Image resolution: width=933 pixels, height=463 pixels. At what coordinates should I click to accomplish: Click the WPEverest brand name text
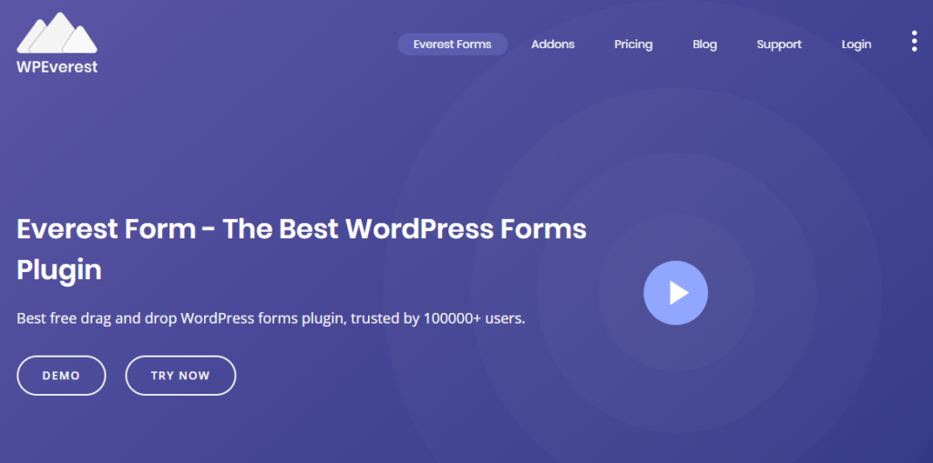(x=56, y=67)
